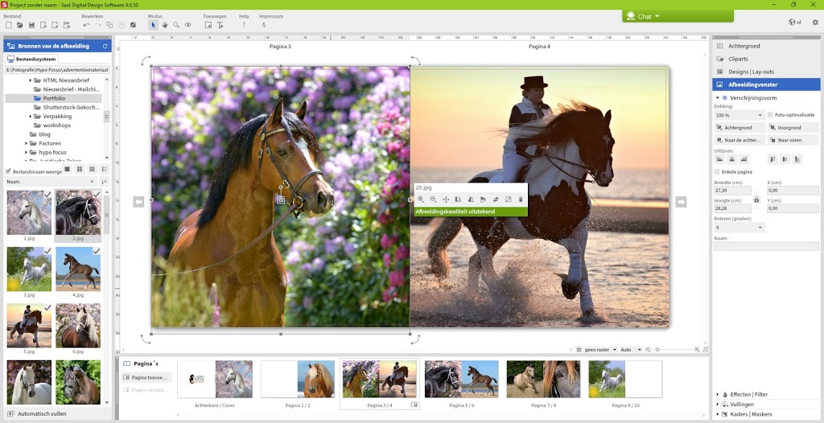824x423 pixels.
Task: Refresh the Bronnen van de afbeelding panel
Action: coord(105,47)
